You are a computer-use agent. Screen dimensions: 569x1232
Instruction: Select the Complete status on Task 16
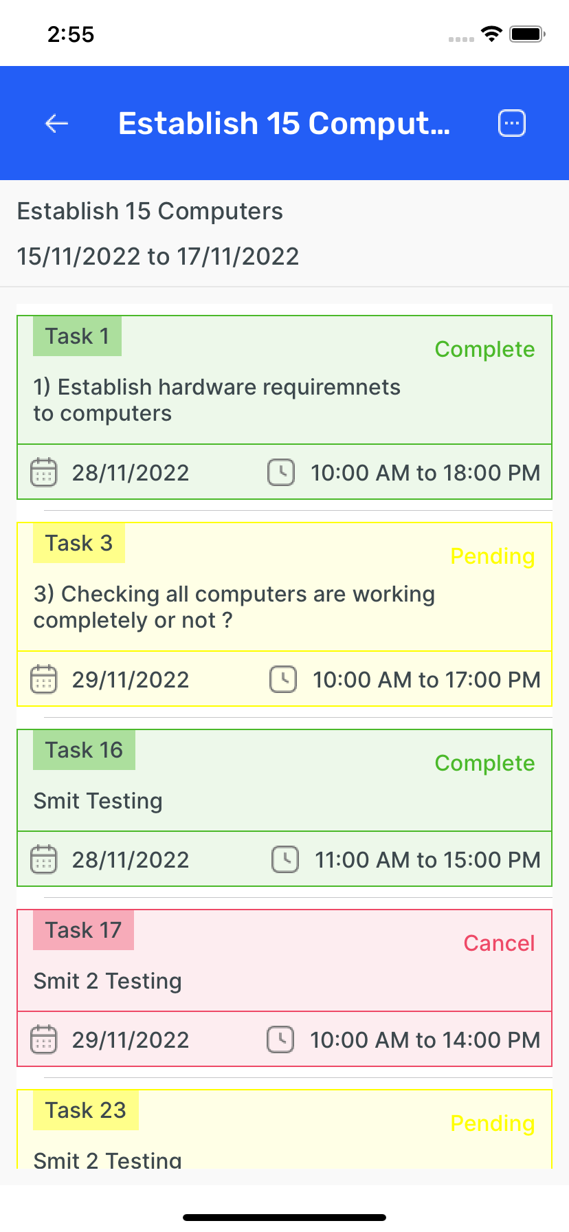484,763
